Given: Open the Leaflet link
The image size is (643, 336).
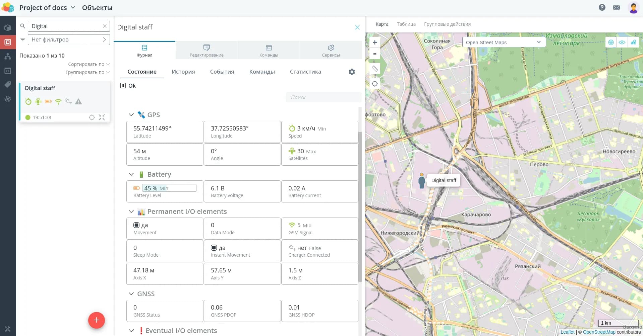Looking at the screenshot, I should pos(567,332).
